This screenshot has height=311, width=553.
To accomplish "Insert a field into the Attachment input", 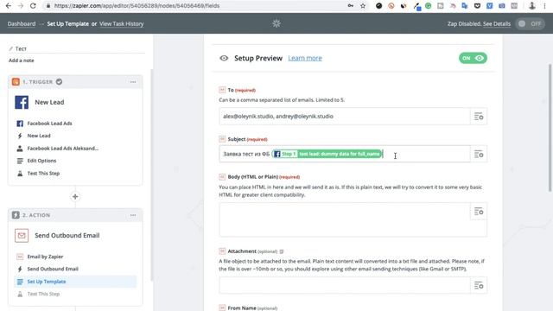I will [x=479, y=285].
